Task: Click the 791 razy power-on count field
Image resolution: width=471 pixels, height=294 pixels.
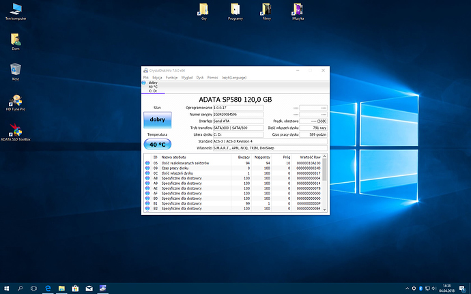Action: pos(313,128)
